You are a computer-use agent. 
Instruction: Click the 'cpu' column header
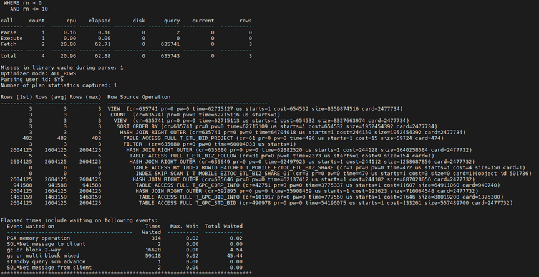71,21
